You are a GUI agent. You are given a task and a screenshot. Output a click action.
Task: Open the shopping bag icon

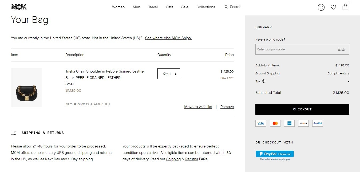345,7
